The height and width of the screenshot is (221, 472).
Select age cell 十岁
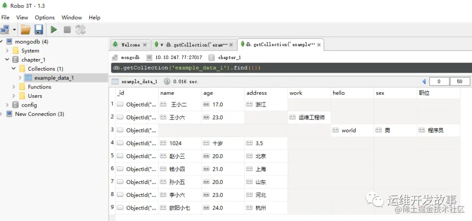[223, 143]
